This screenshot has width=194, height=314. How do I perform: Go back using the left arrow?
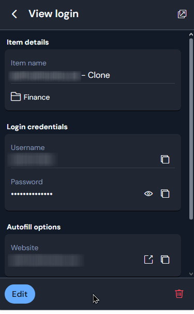tap(14, 14)
